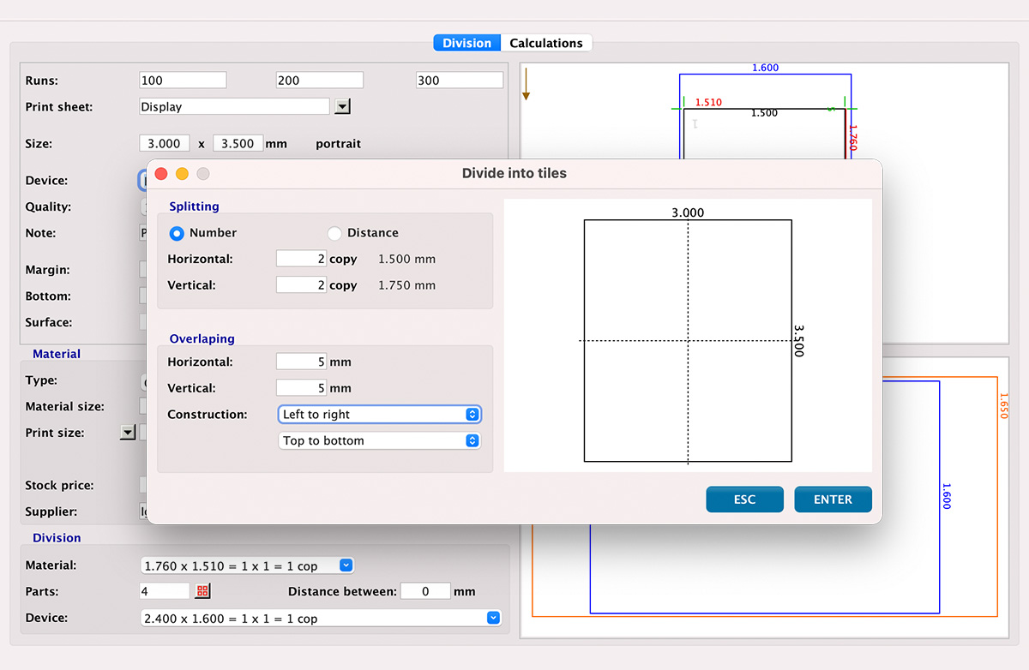Image resolution: width=1029 pixels, height=670 pixels.
Task: Switch to the Division tab
Action: 466,42
